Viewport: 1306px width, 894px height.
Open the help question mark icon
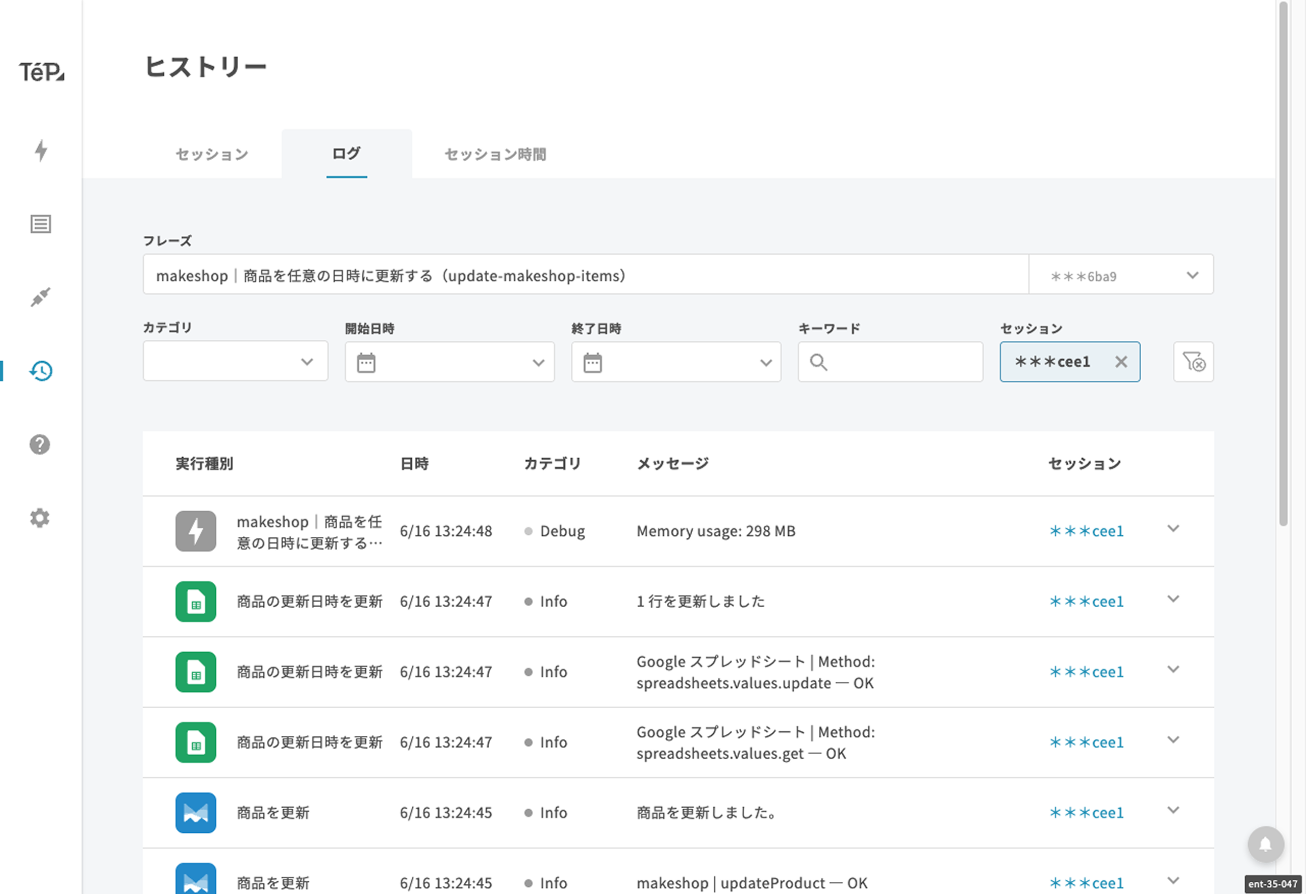(40, 445)
